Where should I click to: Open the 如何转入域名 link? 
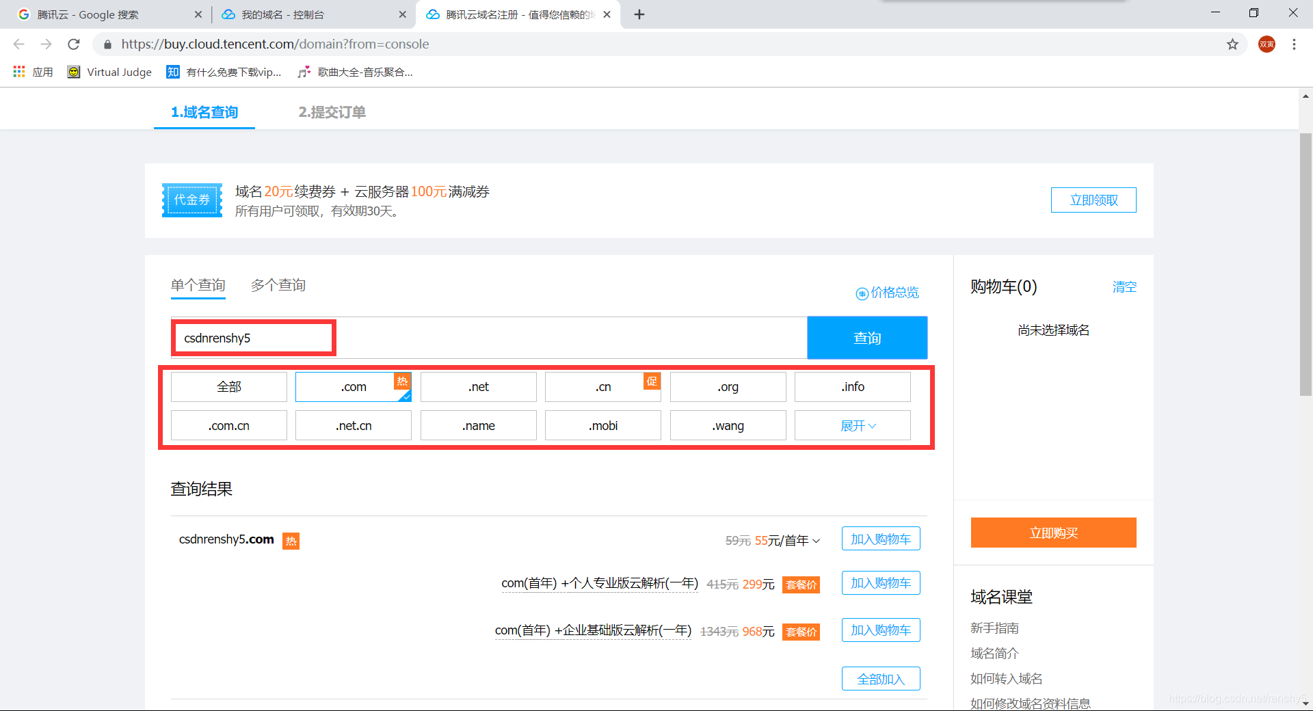[x=1007, y=679]
